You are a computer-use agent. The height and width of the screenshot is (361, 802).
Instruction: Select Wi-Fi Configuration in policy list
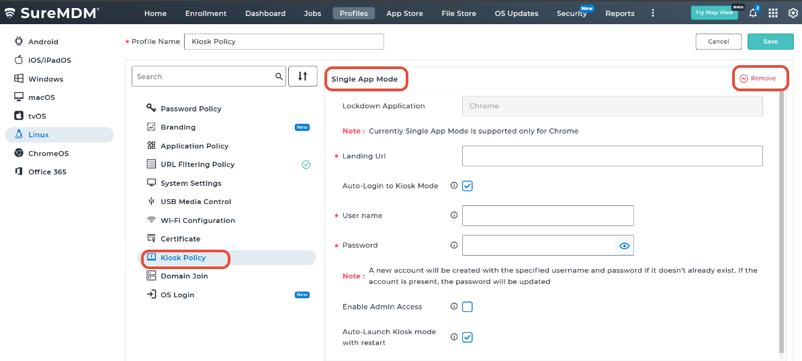pos(197,220)
